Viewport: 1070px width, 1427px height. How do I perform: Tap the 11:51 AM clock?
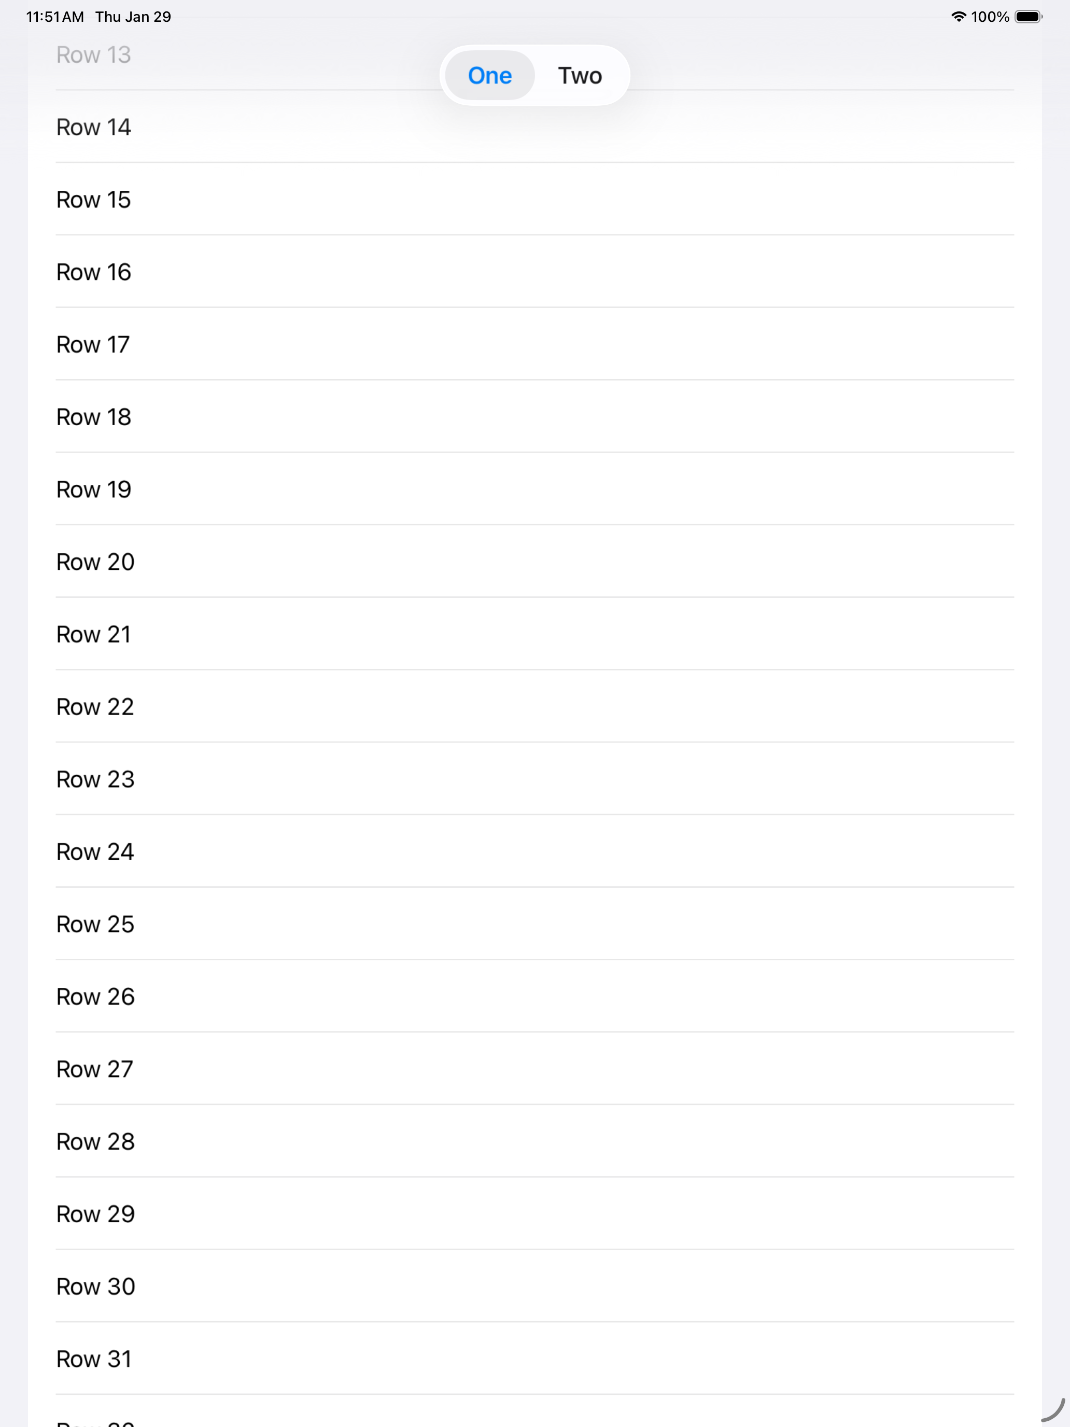pyautogui.click(x=55, y=17)
